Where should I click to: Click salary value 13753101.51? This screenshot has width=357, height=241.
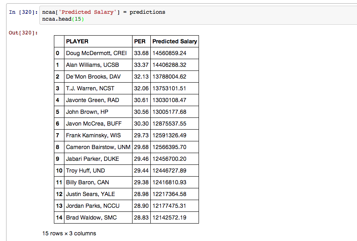[x=175, y=89]
